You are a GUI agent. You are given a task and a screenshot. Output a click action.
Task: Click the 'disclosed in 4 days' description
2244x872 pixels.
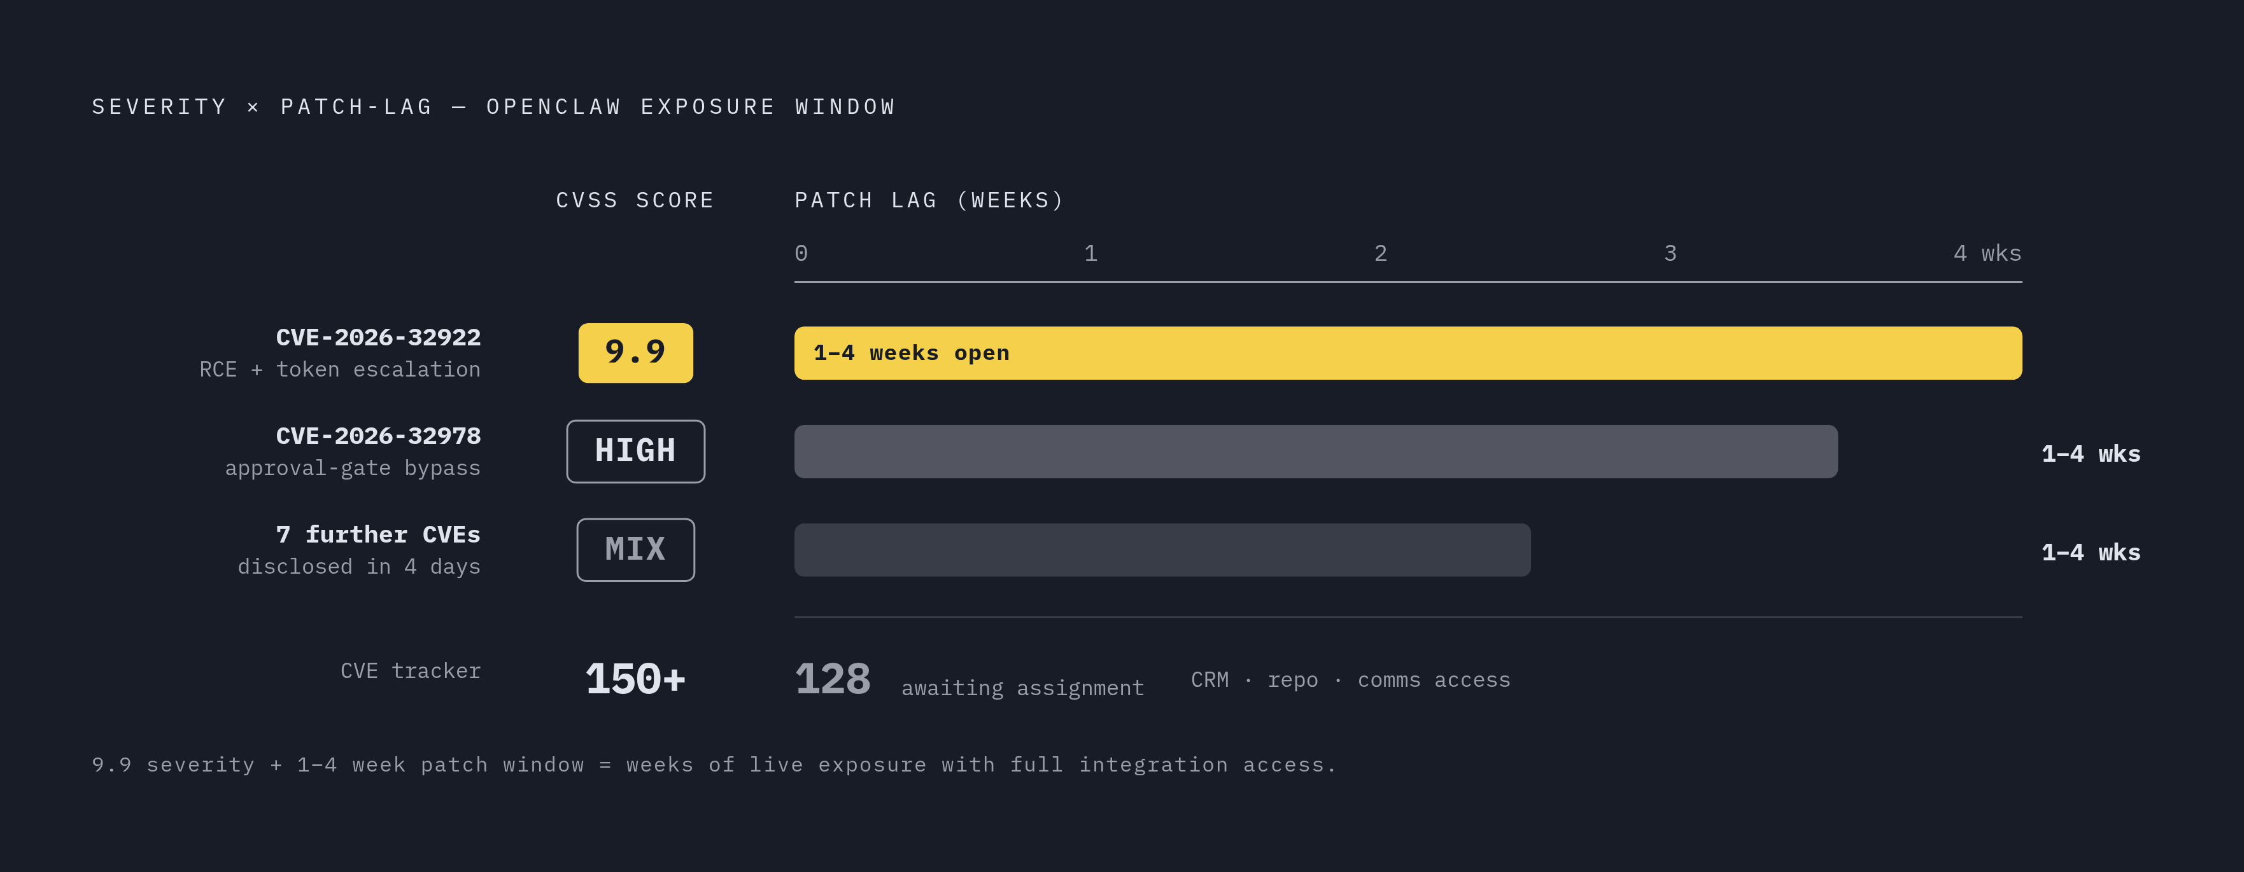click(359, 567)
